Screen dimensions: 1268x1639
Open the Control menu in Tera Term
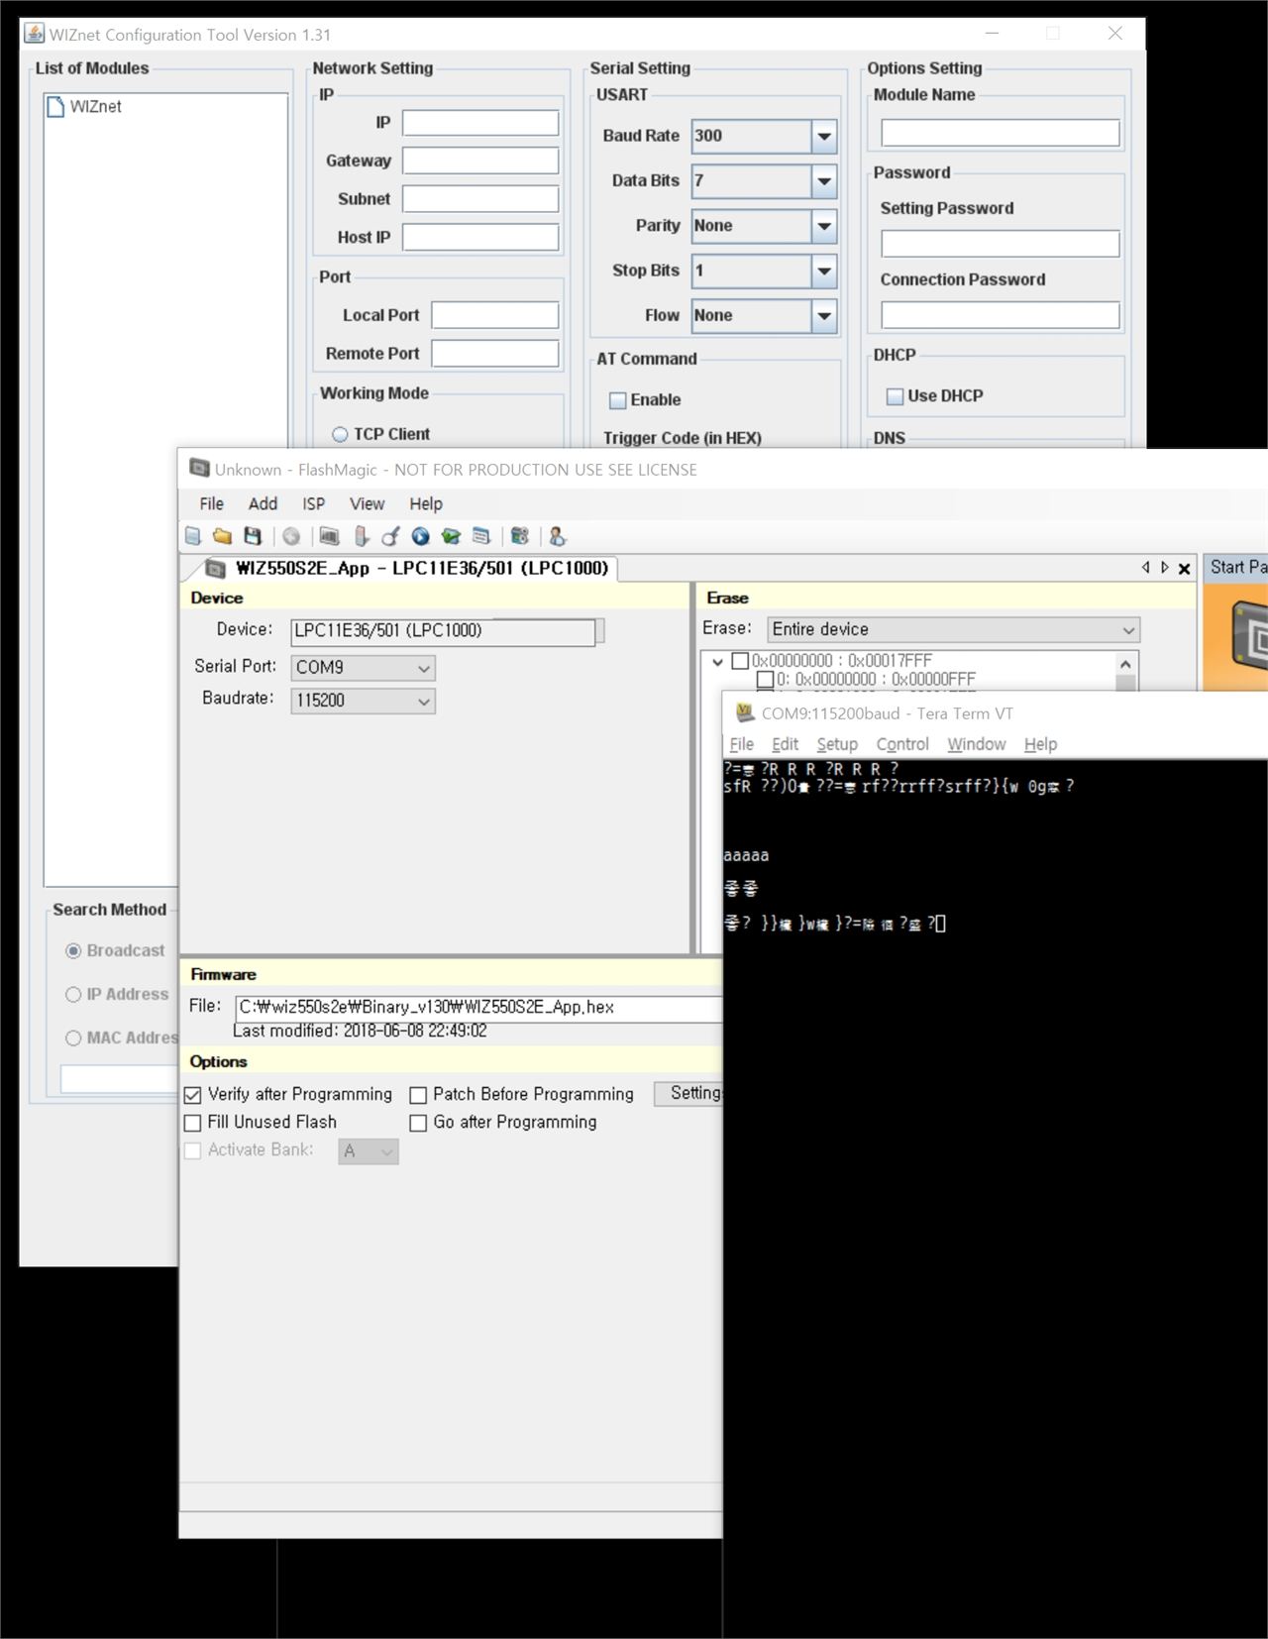coord(902,744)
